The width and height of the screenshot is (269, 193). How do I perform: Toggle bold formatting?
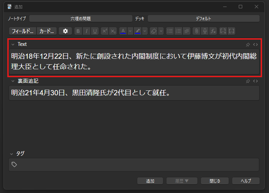pos(78,31)
